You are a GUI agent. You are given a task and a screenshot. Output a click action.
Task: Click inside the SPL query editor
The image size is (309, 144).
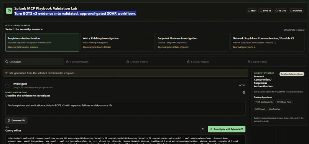[x=125, y=139]
